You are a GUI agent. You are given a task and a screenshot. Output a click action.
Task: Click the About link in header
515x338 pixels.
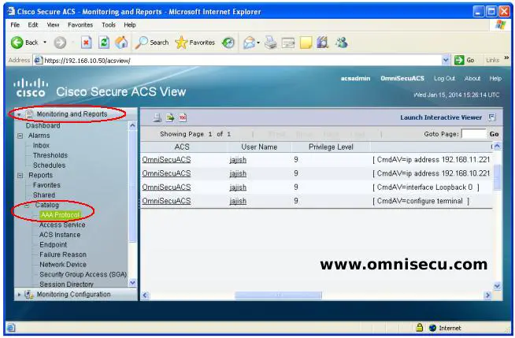tap(472, 79)
